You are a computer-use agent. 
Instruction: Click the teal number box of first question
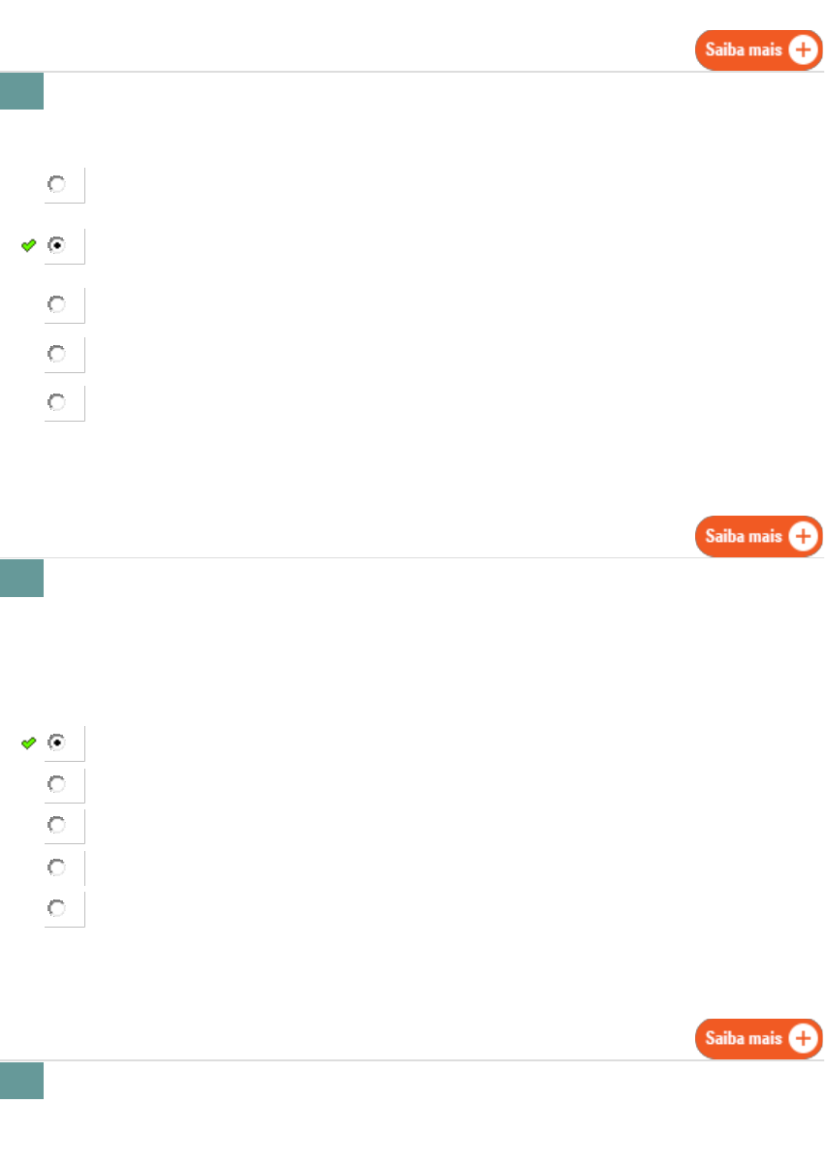click(21, 91)
